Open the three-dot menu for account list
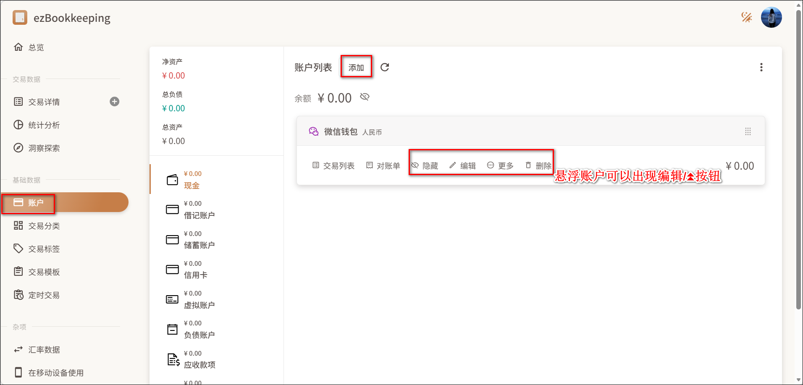Image resolution: width=803 pixels, height=385 pixels. click(761, 68)
